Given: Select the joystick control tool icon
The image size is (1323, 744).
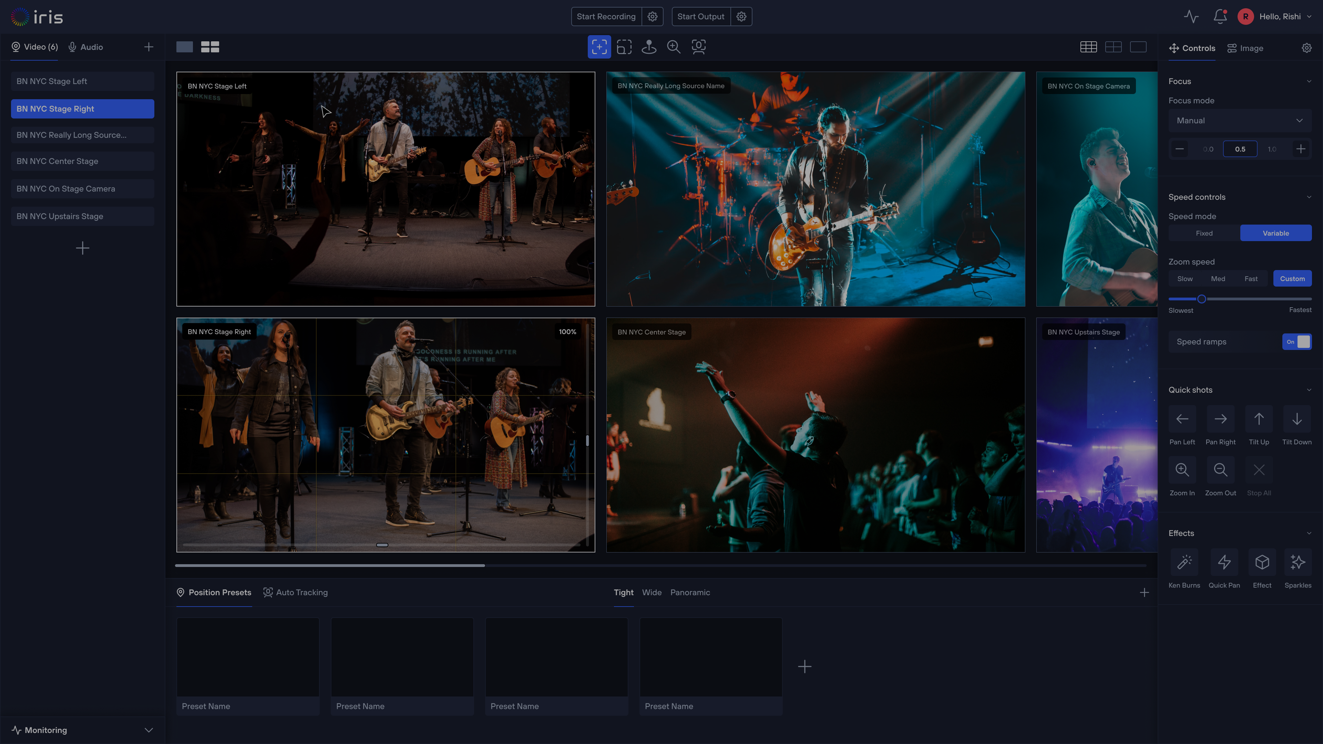Looking at the screenshot, I should 649,47.
